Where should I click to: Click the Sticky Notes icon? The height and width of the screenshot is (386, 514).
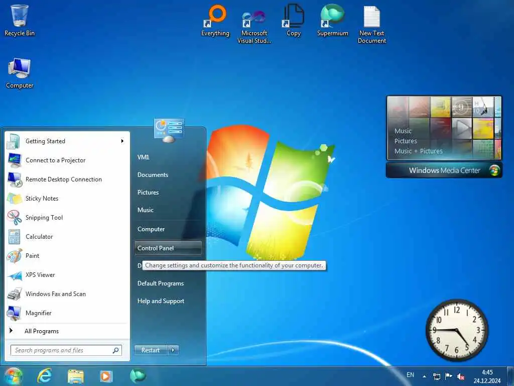pos(15,199)
